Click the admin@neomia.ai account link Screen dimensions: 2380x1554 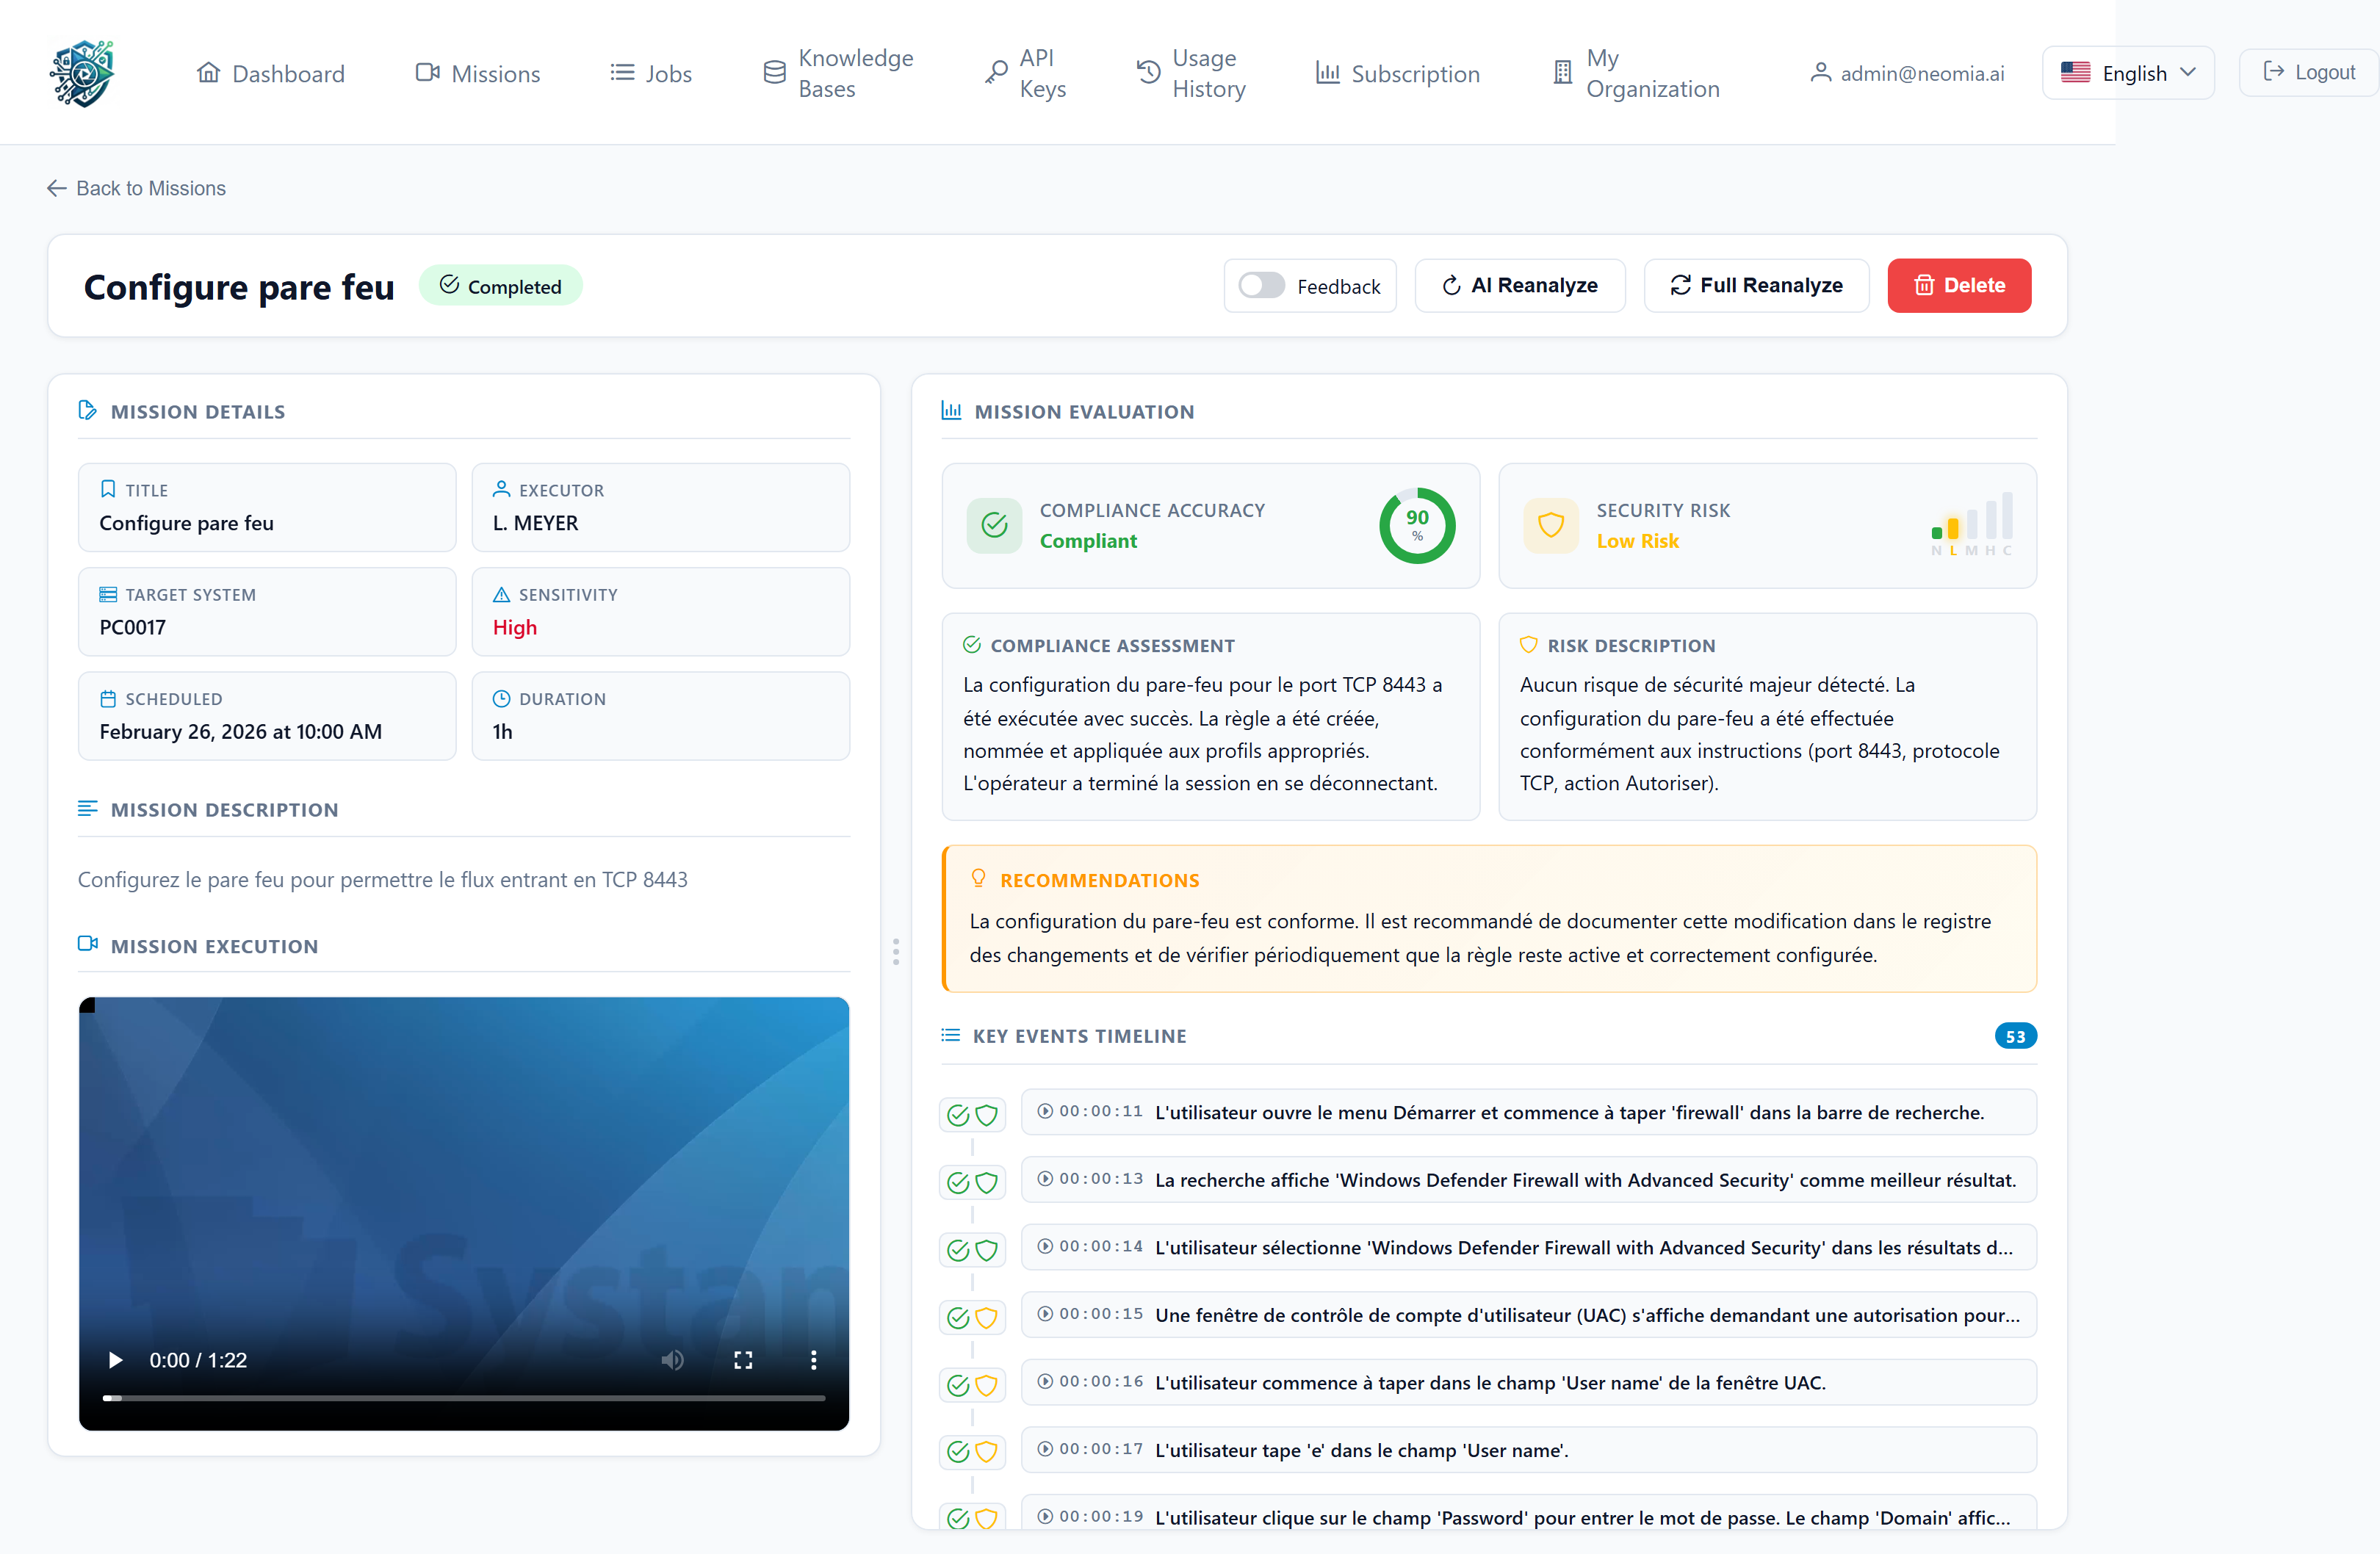pos(1907,73)
